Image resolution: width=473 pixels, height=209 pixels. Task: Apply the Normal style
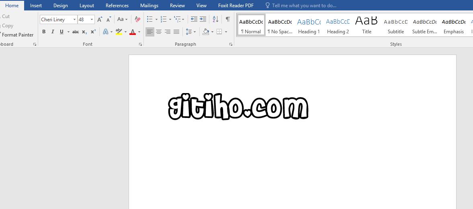pos(251,25)
